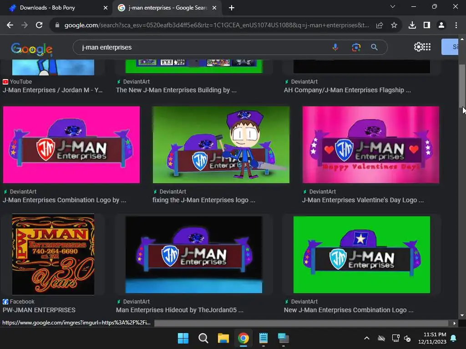Reload the current Google search page
The image size is (466, 349).
pos(39,25)
